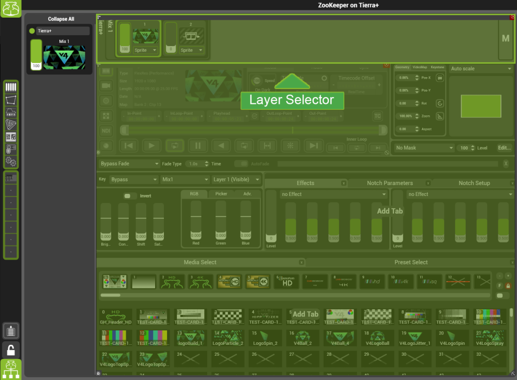Increase the Fade Time stepper value
Screen dimensions: 517x380
pyautogui.click(x=206, y=162)
